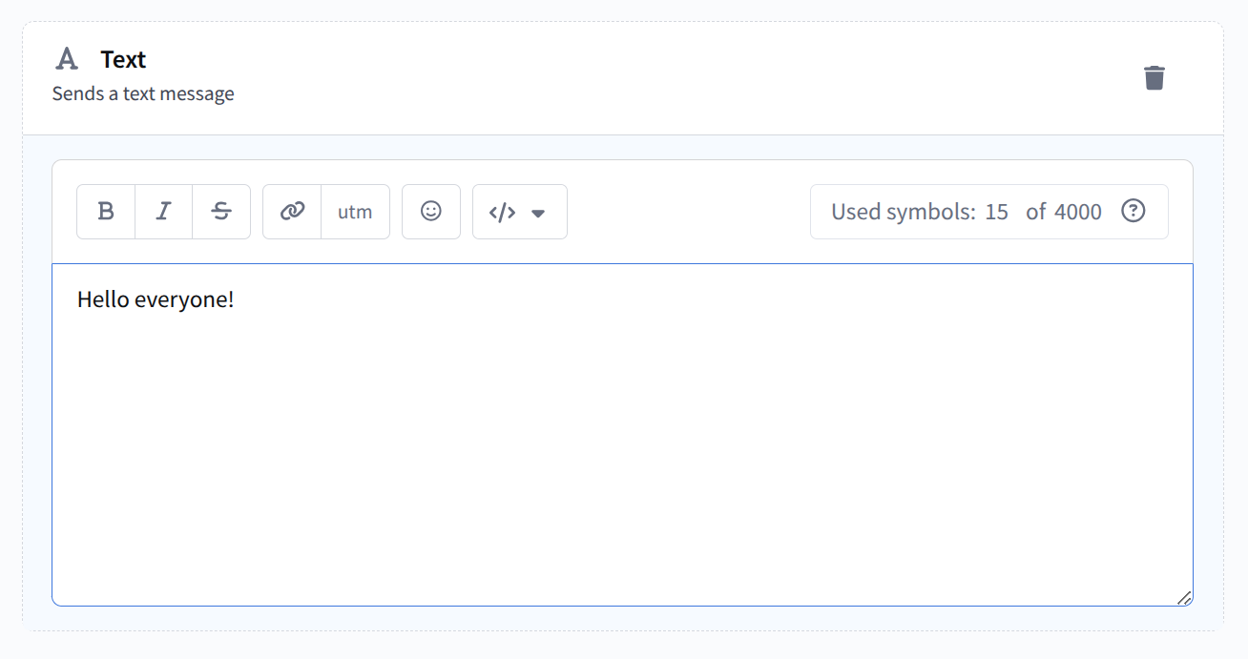Screen dimensions: 1248x659
Task: Click on the 'Hello everyone!' text
Action: (156, 299)
